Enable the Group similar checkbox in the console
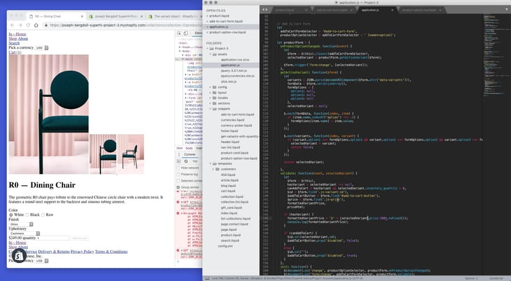Viewport: 511px width, 281px height. pos(179,186)
